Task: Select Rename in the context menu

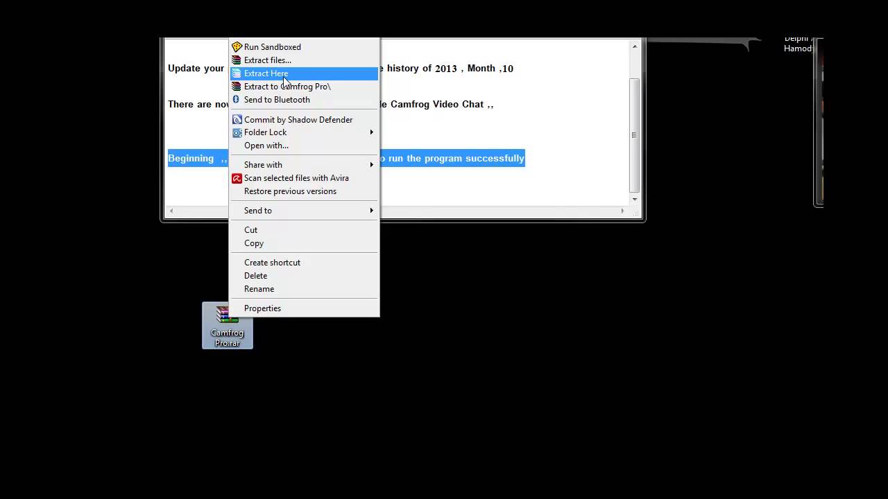Action: [305, 289]
